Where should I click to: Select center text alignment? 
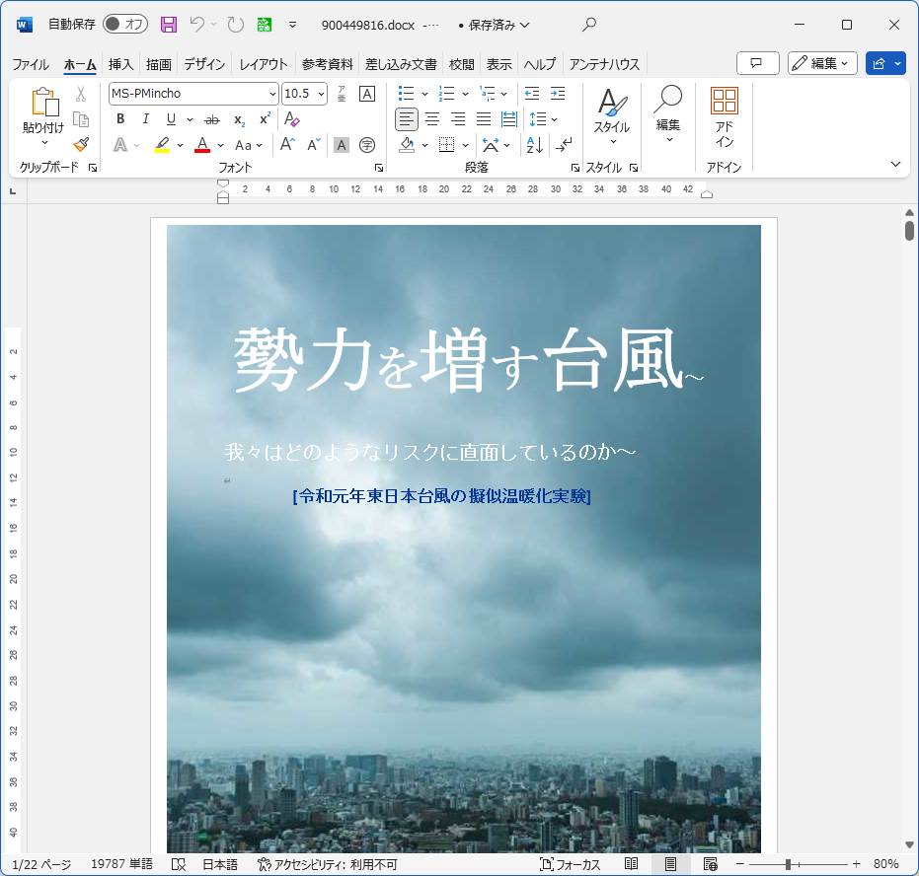pos(432,119)
